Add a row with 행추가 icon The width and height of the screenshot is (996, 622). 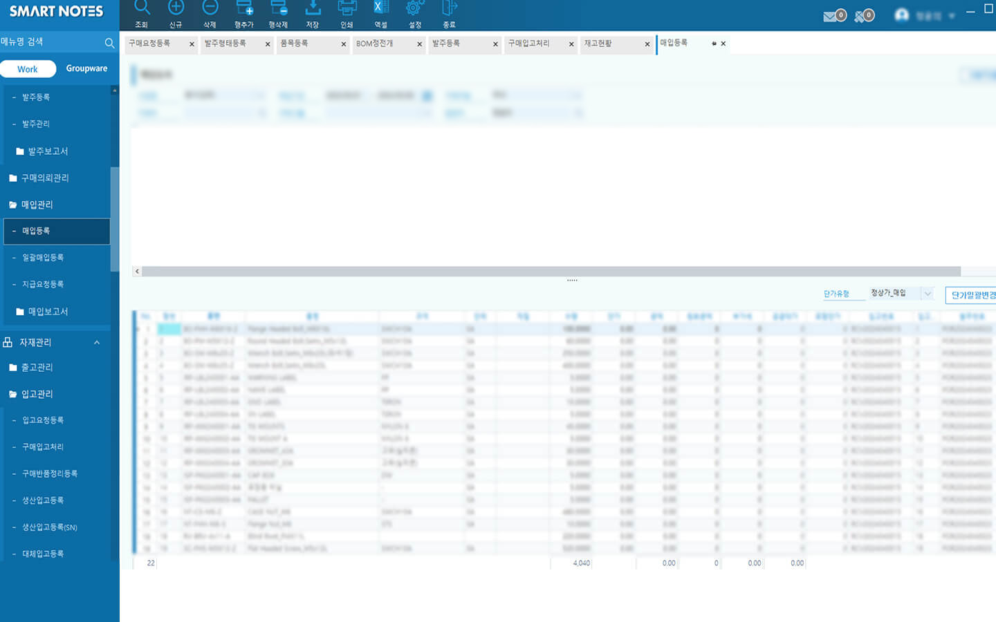click(x=244, y=10)
